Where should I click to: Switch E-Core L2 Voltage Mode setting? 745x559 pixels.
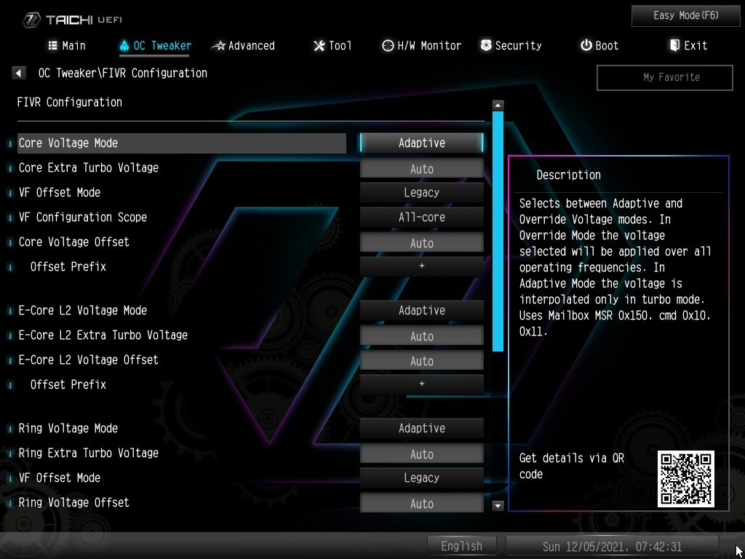421,310
